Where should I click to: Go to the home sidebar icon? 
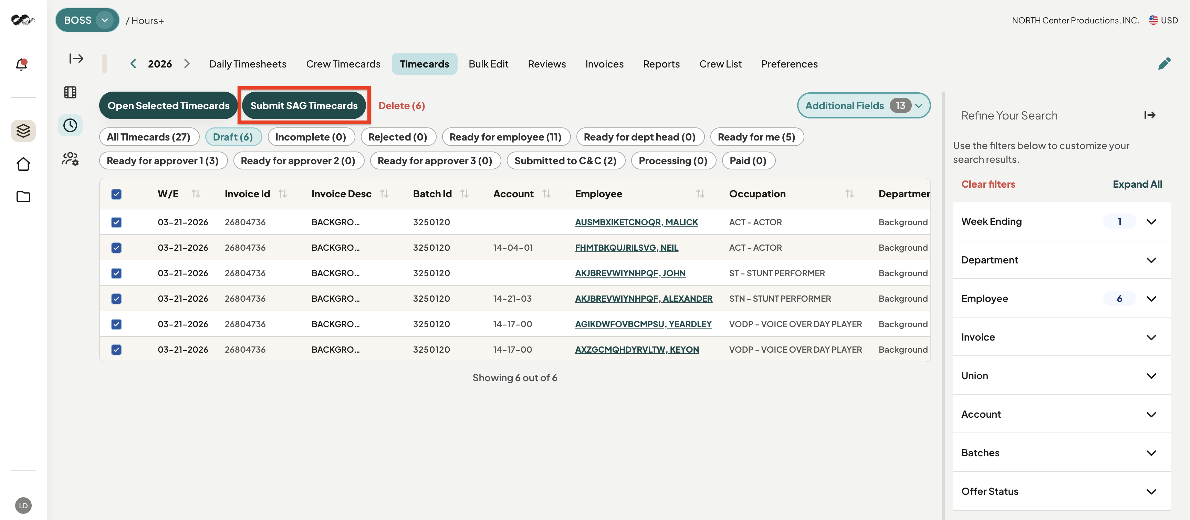23,164
